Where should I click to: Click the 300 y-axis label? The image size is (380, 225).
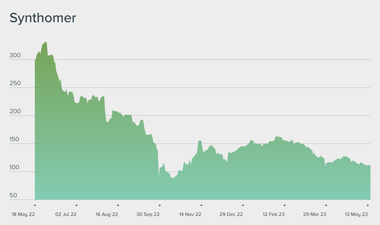(15, 56)
